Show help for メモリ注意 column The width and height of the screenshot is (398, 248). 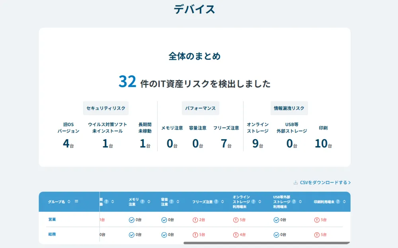coord(142,202)
